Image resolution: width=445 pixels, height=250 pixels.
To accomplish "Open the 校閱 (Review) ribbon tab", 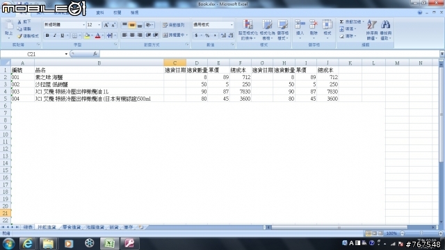I will tap(118, 12).
